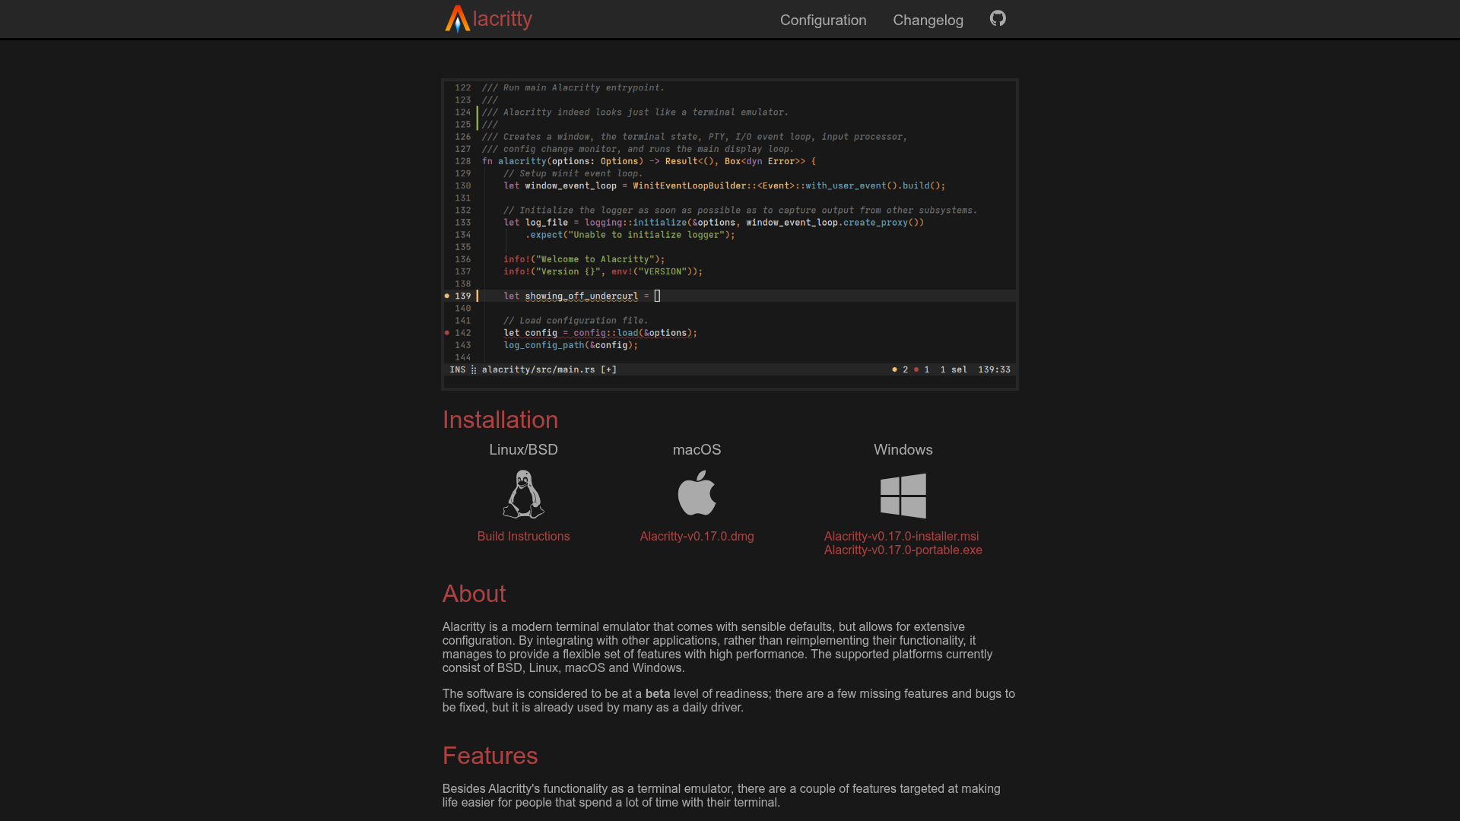Screen dimensions: 1460x821
Task: Click the macOS Apple logo icon
Action: (697, 493)
